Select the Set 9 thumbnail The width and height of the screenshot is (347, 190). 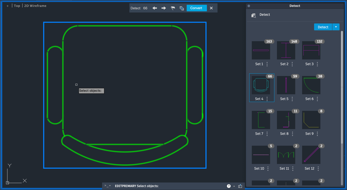coord(311,120)
